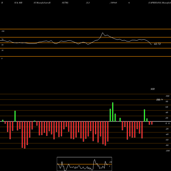This screenshot has height=171, width=171.
Task: Select the MR axis label -60
Action: (x=167, y=140)
